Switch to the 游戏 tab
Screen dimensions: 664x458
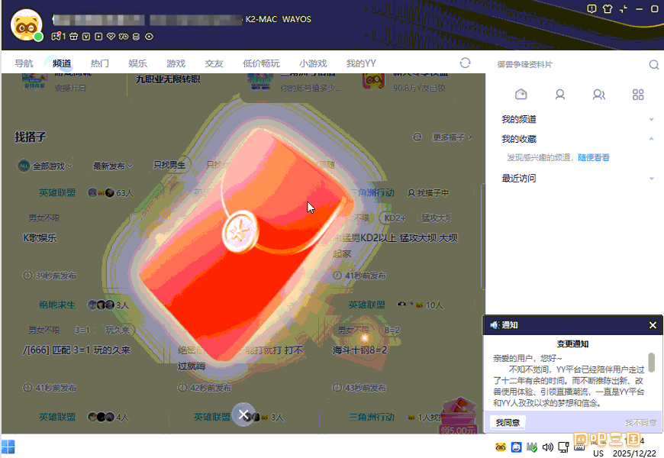(176, 63)
